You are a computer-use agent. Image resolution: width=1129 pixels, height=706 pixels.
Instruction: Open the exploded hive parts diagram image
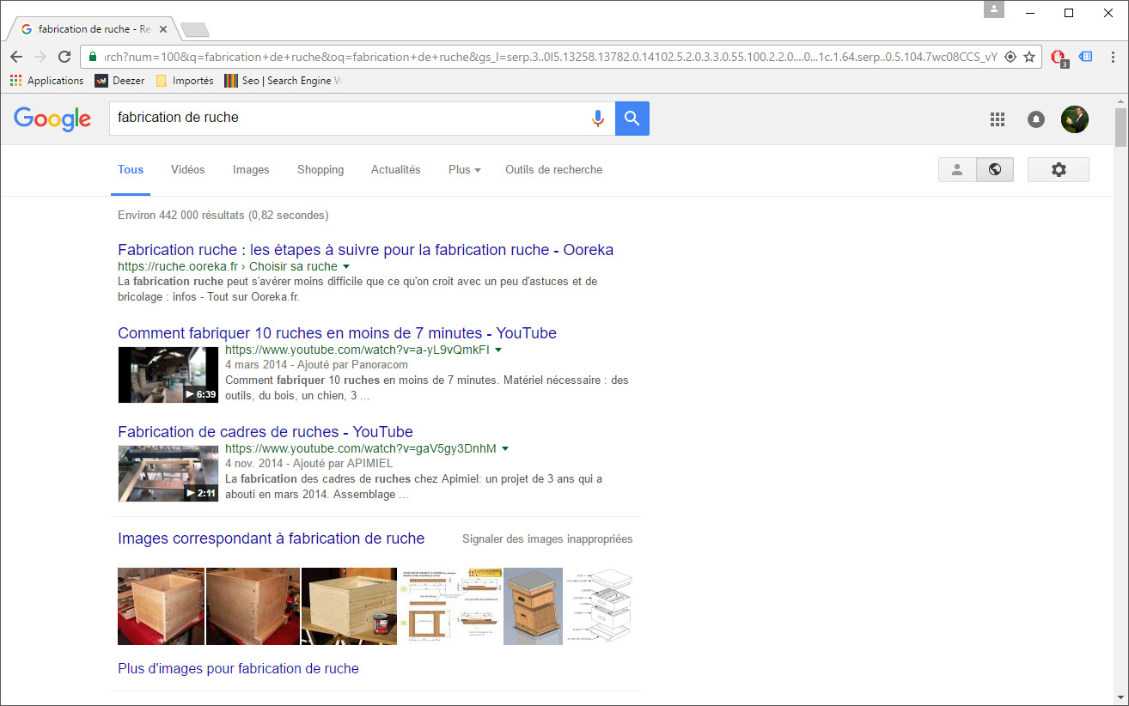[599, 606]
